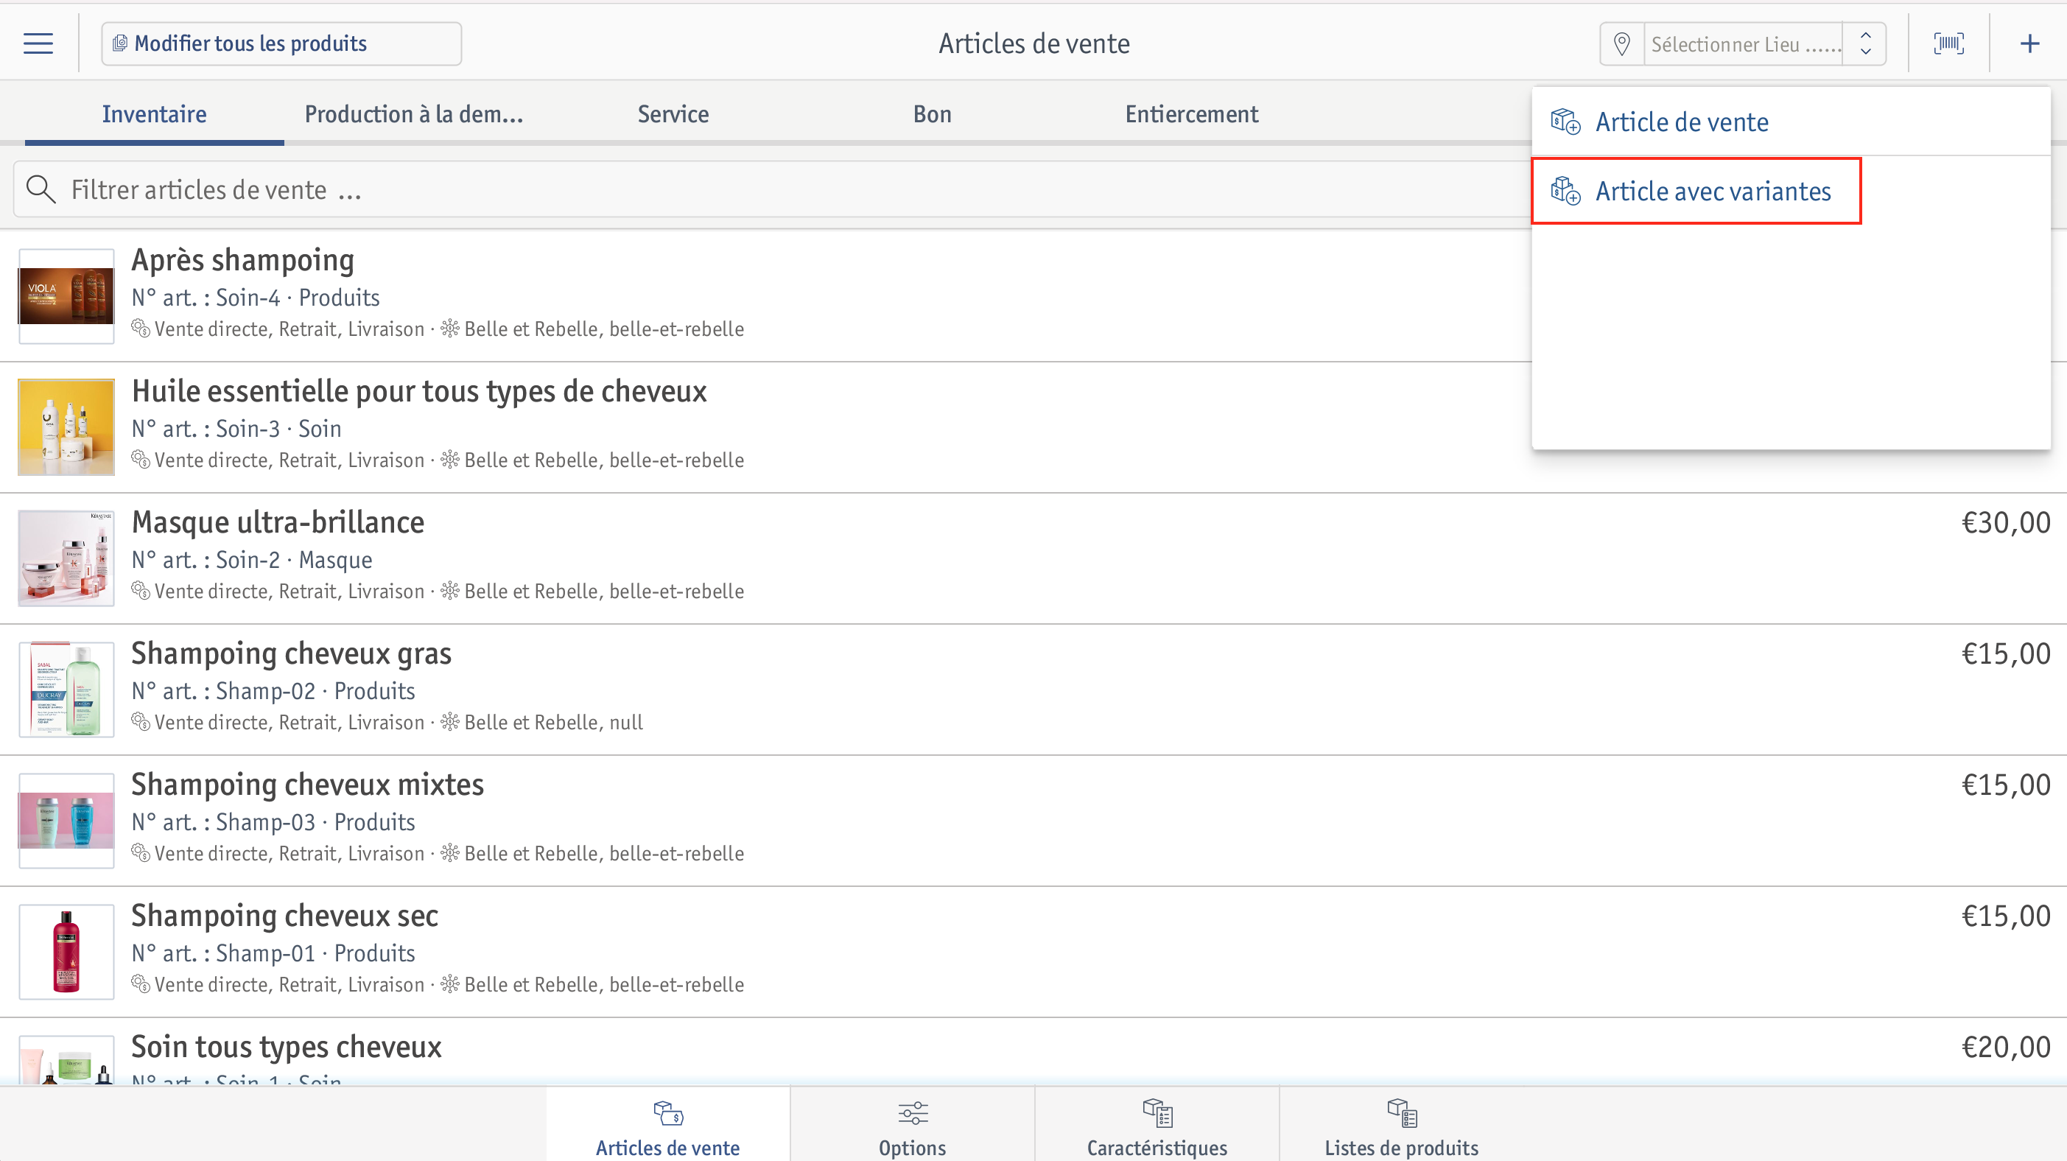Switch to Production à la dem... tab
This screenshot has width=2067, height=1161.
click(413, 114)
